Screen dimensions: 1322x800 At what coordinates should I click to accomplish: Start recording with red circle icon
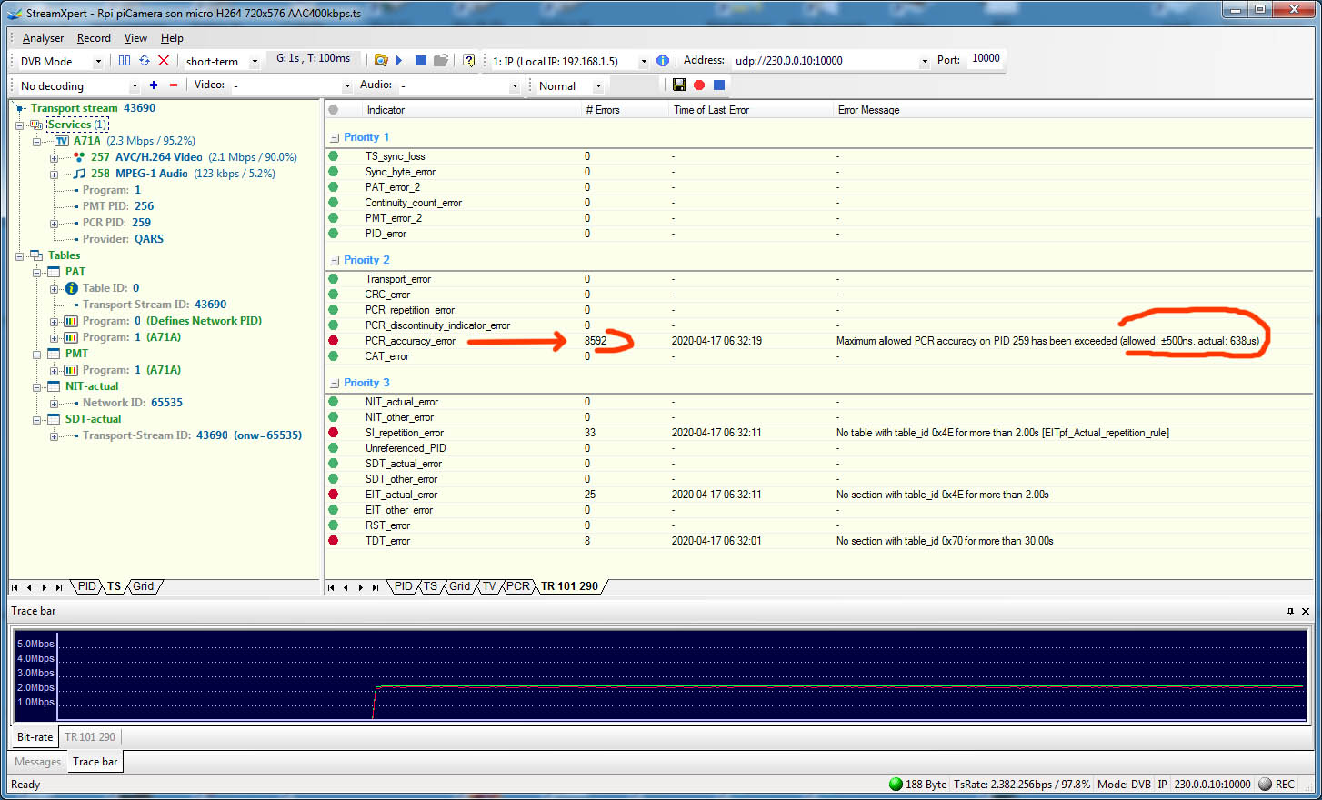tap(699, 85)
